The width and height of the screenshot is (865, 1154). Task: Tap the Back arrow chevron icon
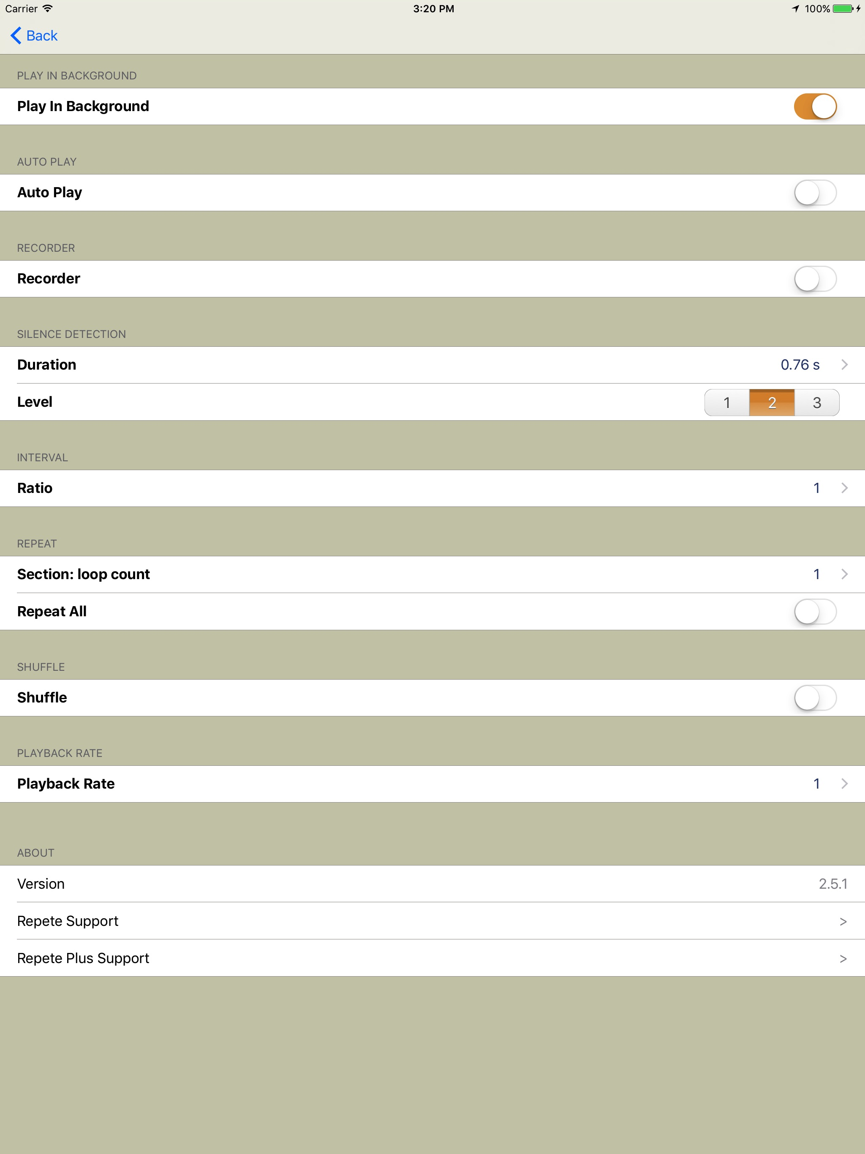[x=16, y=35]
